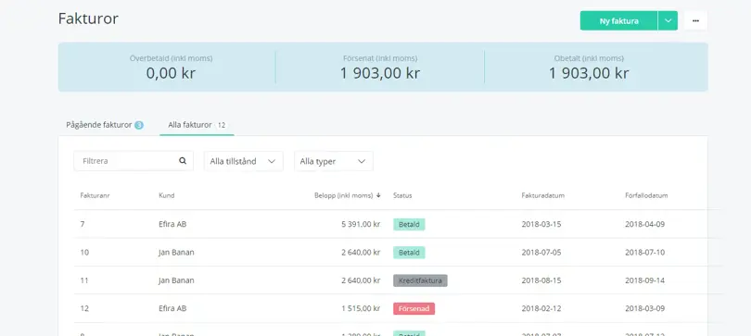751x336 pixels.
Task: Click the Kreditfaktura badge on invoice 11
Action: point(420,280)
